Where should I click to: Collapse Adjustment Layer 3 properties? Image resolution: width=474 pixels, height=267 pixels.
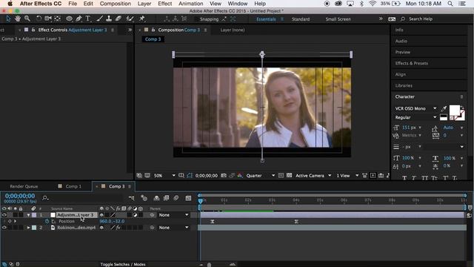(x=28, y=215)
